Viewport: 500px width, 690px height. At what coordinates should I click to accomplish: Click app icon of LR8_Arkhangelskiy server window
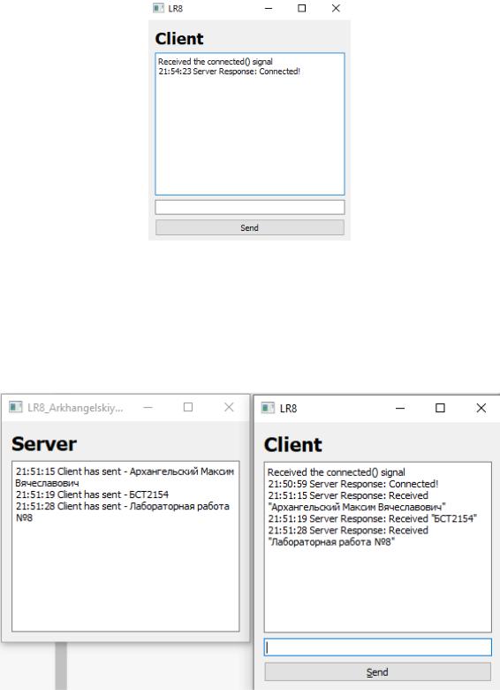tap(16, 407)
